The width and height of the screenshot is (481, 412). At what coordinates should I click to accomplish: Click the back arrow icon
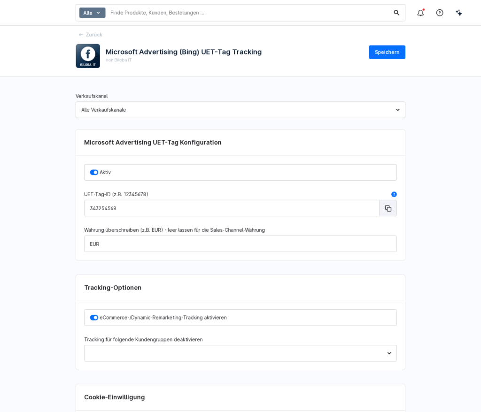pos(81,35)
